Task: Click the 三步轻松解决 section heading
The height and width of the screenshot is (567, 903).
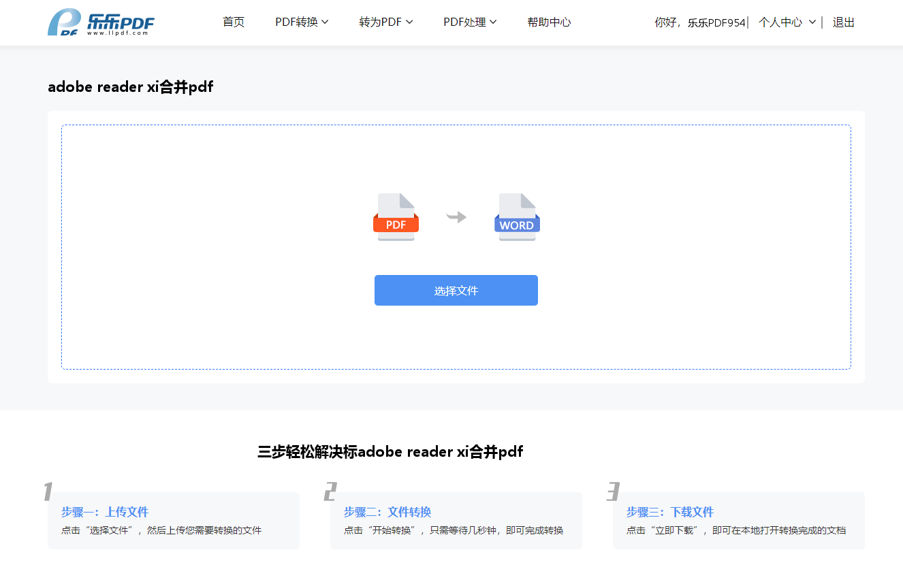Action: coord(390,452)
